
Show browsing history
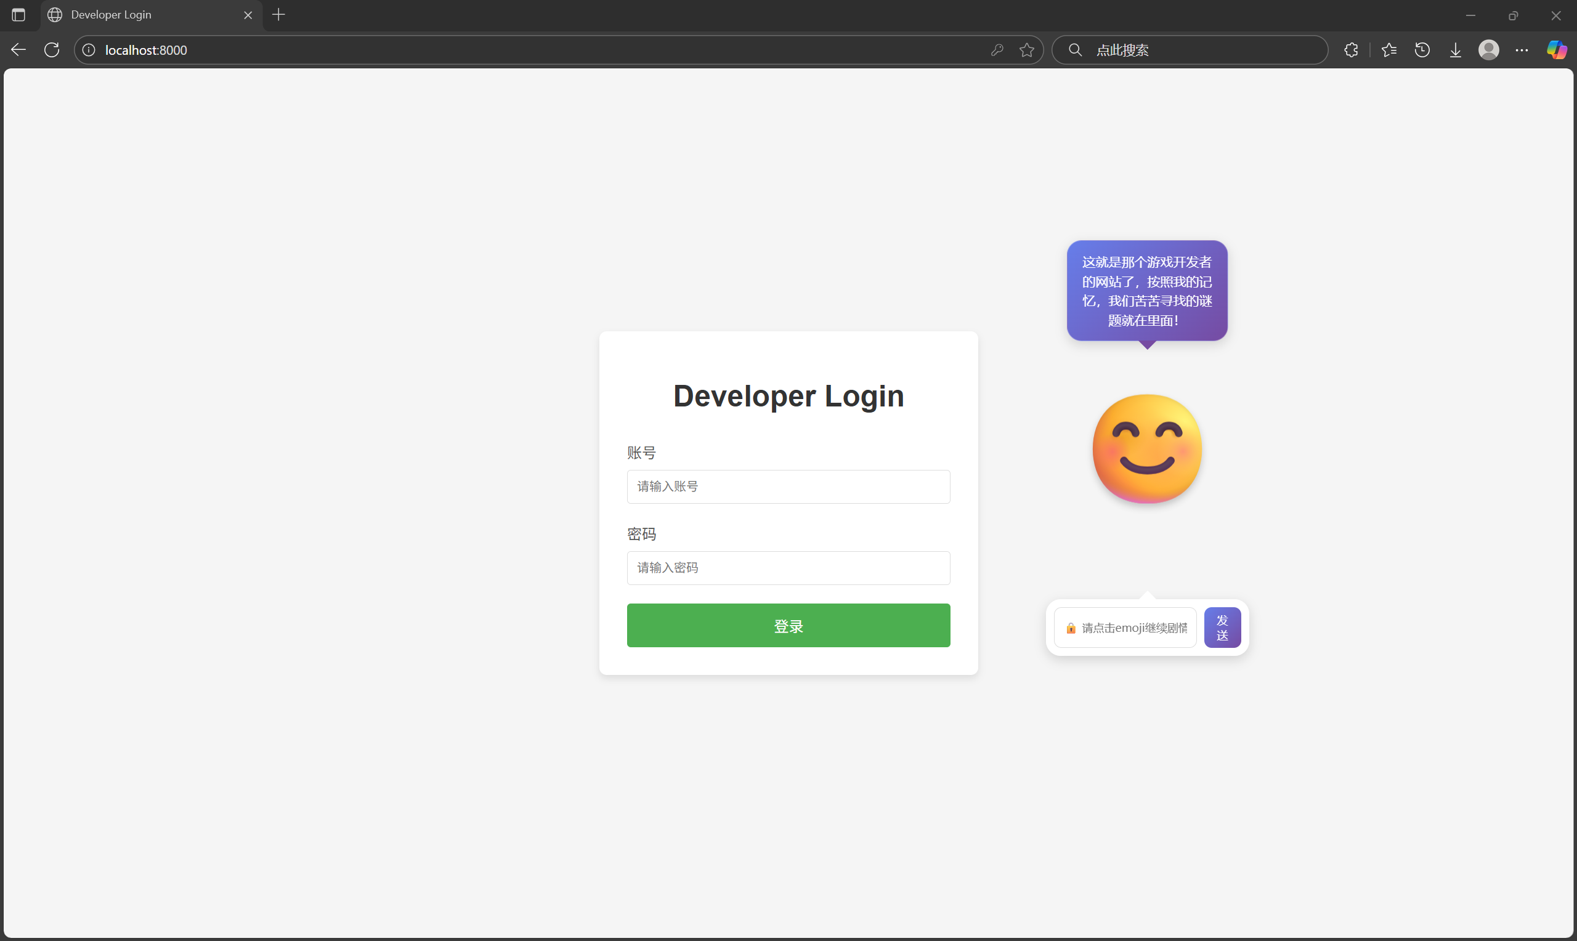[x=1422, y=50]
